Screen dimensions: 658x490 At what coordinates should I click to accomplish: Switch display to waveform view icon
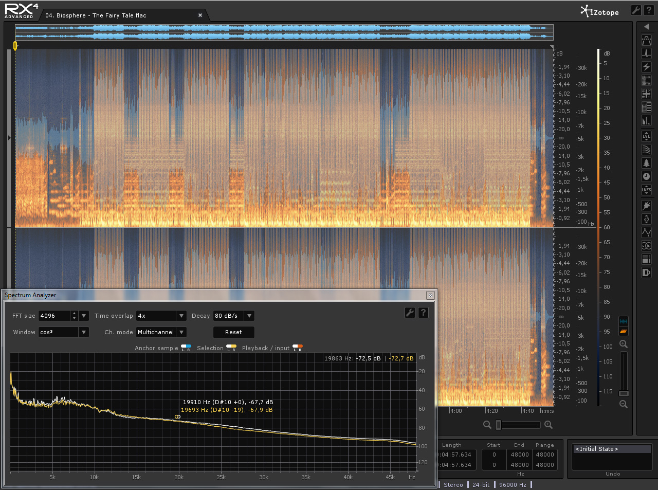(624, 321)
